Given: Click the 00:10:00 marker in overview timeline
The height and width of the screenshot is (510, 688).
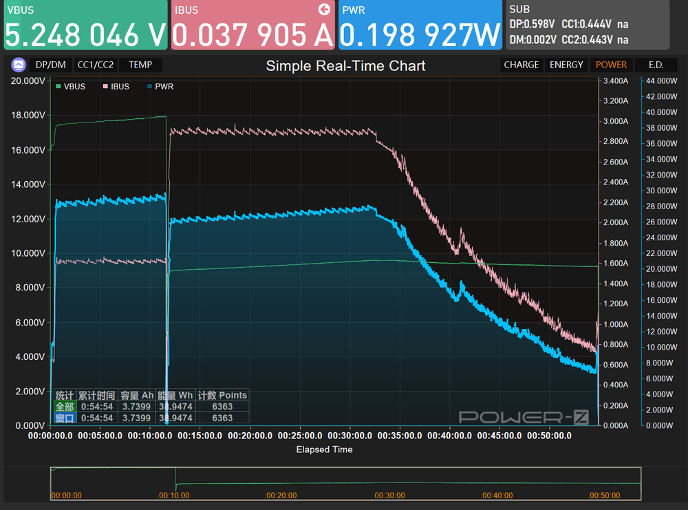Looking at the screenshot, I should (x=174, y=496).
